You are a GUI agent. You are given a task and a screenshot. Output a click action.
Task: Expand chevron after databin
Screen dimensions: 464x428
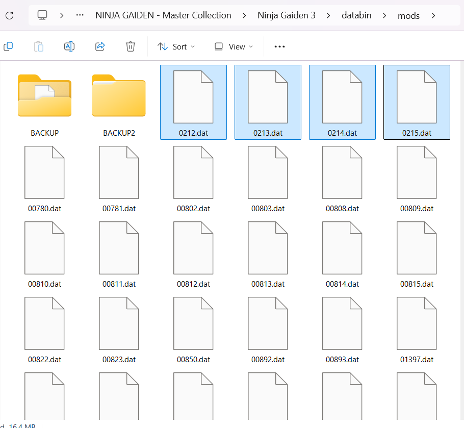pos(384,15)
